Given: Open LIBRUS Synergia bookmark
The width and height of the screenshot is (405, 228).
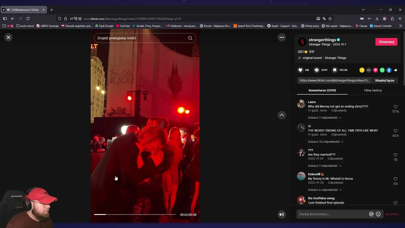Looking at the screenshot, I should [x=47, y=26].
